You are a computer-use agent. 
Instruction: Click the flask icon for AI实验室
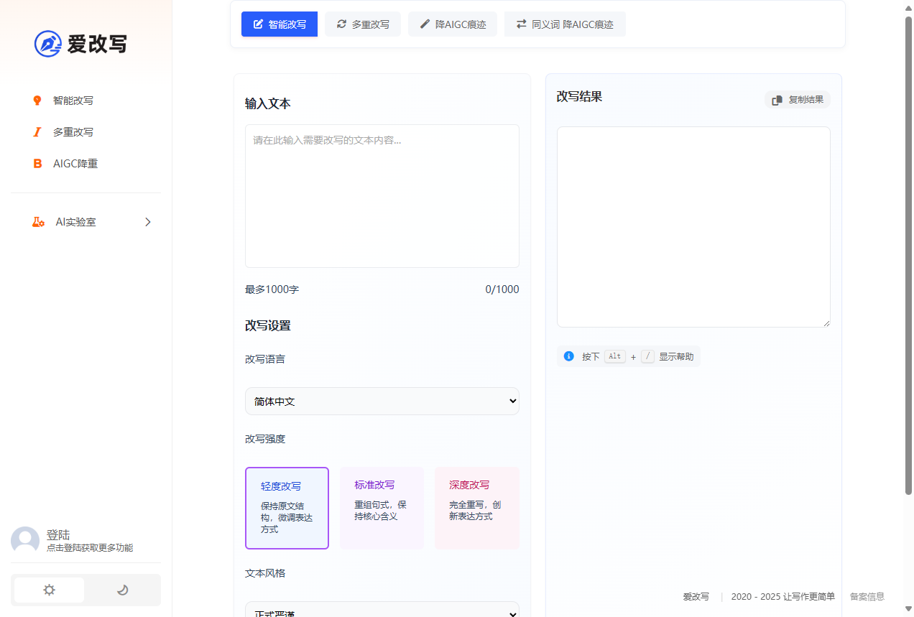pyautogui.click(x=38, y=222)
